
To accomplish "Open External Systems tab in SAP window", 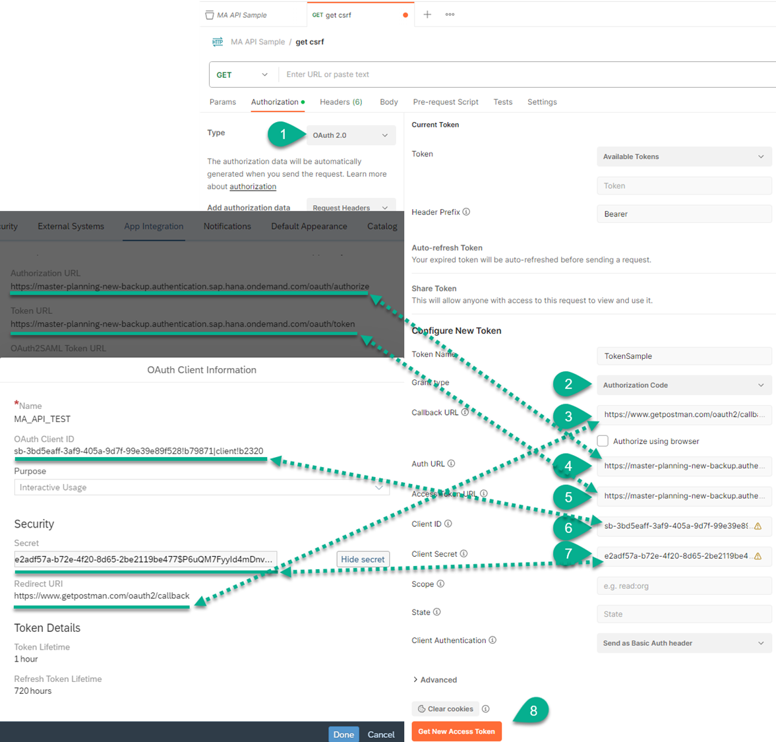I will [71, 226].
